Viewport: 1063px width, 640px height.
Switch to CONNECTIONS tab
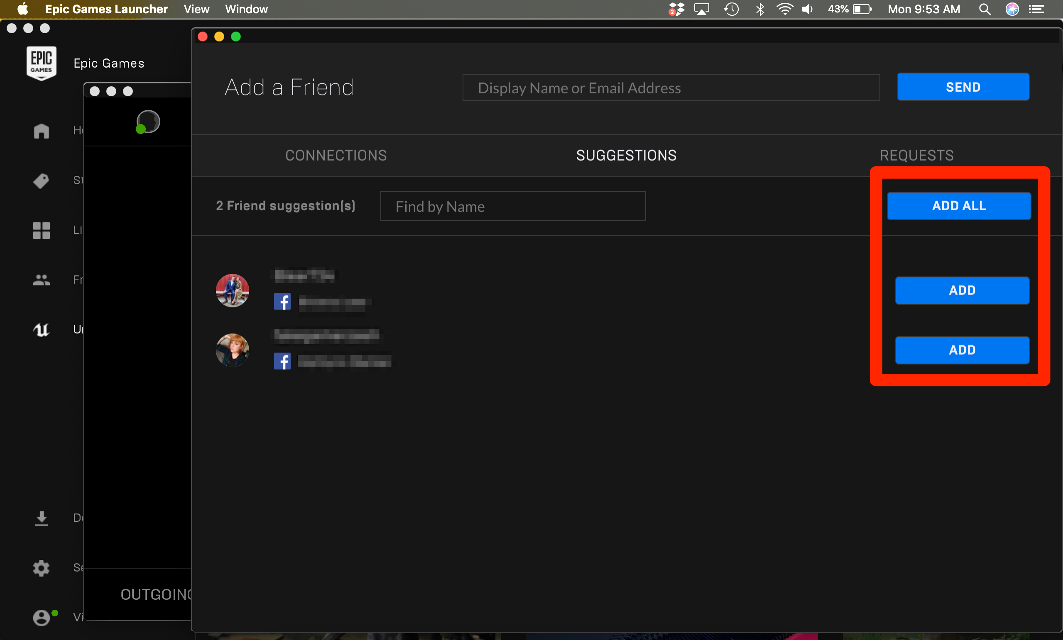coord(336,156)
